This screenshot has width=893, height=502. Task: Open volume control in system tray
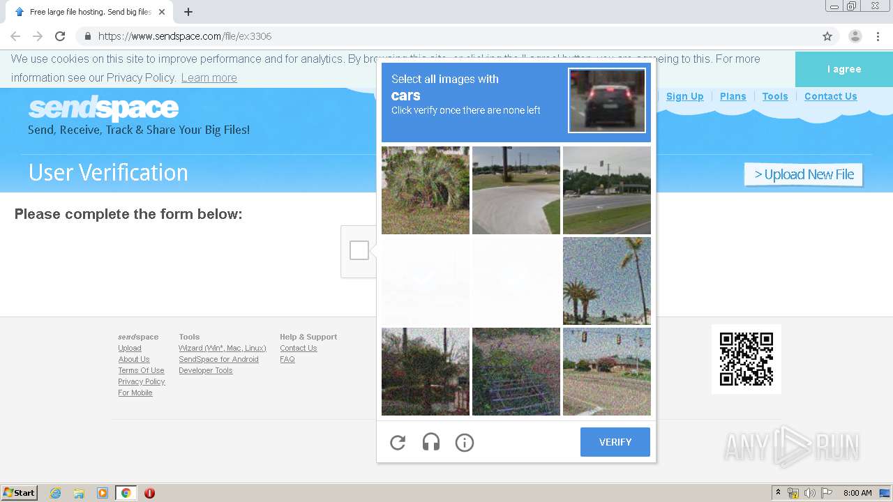810,493
